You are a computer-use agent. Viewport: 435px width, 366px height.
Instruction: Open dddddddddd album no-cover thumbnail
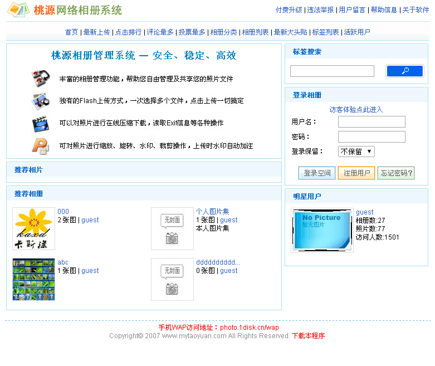(172, 280)
